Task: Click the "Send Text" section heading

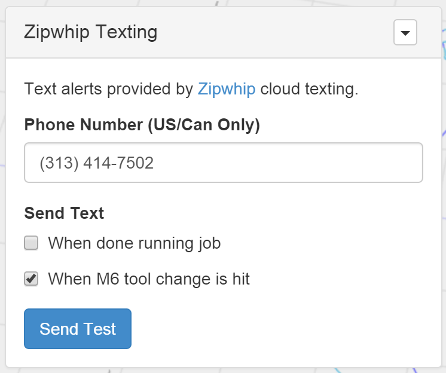Action: (64, 213)
